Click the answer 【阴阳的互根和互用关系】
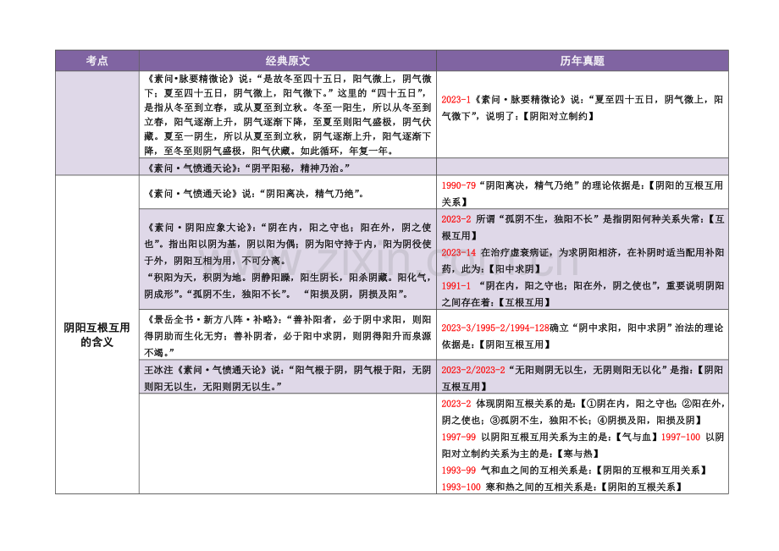This screenshot has width=779, height=551. [x=651, y=470]
